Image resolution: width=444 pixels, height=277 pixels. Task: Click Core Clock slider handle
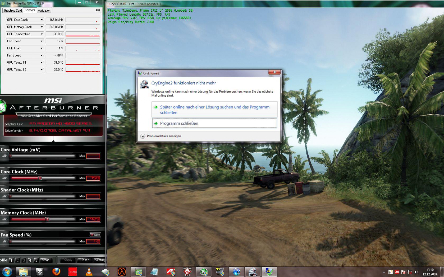pyautogui.click(x=40, y=178)
